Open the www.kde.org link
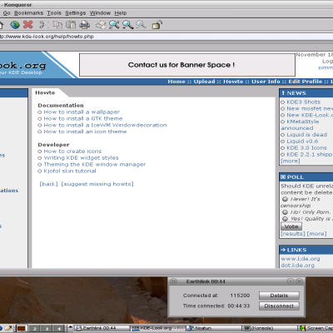 click(x=301, y=259)
